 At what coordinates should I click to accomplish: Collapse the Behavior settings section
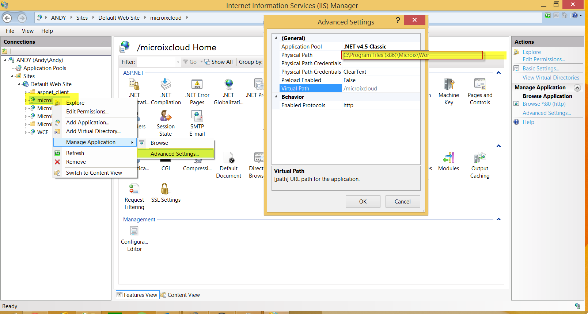point(276,97)
